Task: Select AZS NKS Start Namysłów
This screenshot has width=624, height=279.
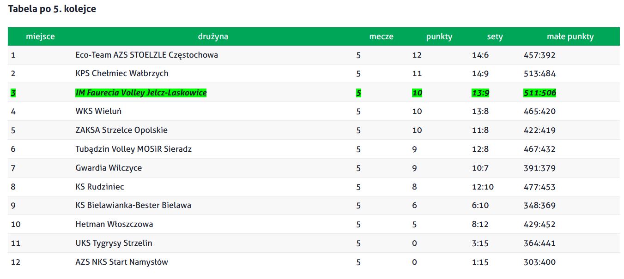Action: click(x=121, y=262)
